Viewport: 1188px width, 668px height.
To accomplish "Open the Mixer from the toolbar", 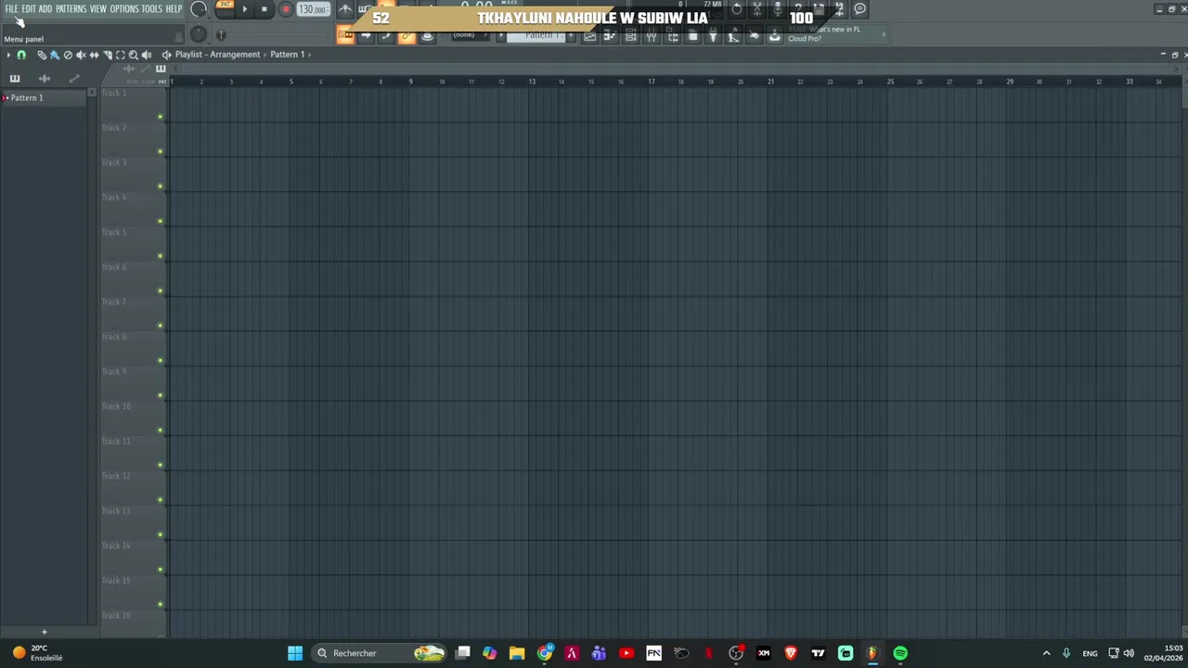I will (652, 35).
